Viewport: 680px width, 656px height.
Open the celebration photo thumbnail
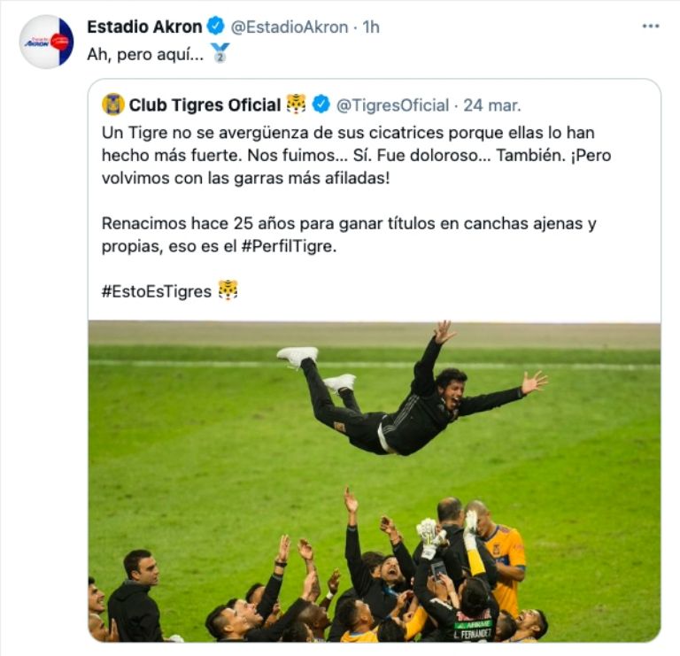coord(375,482)
